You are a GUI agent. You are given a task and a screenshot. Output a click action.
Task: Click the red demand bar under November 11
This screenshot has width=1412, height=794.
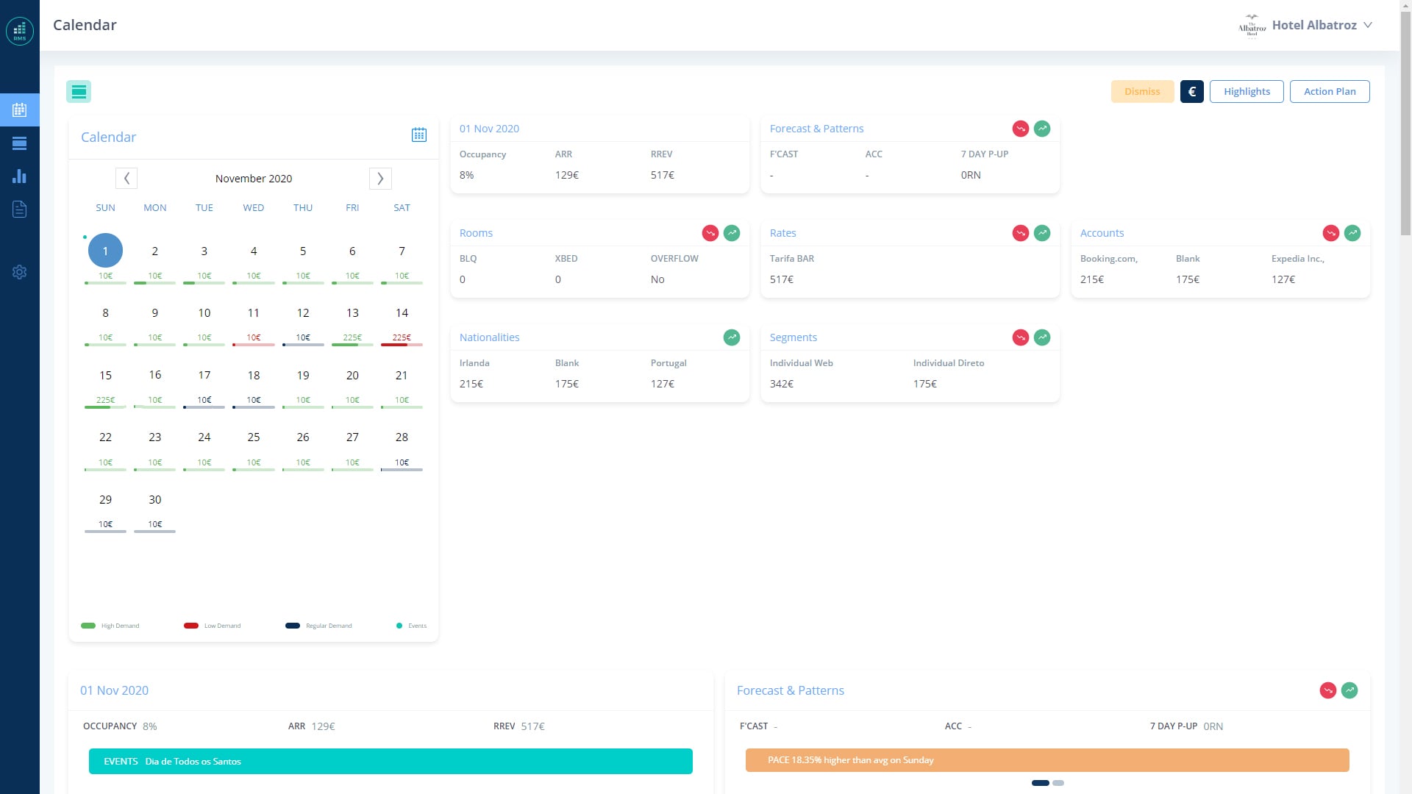253,344
